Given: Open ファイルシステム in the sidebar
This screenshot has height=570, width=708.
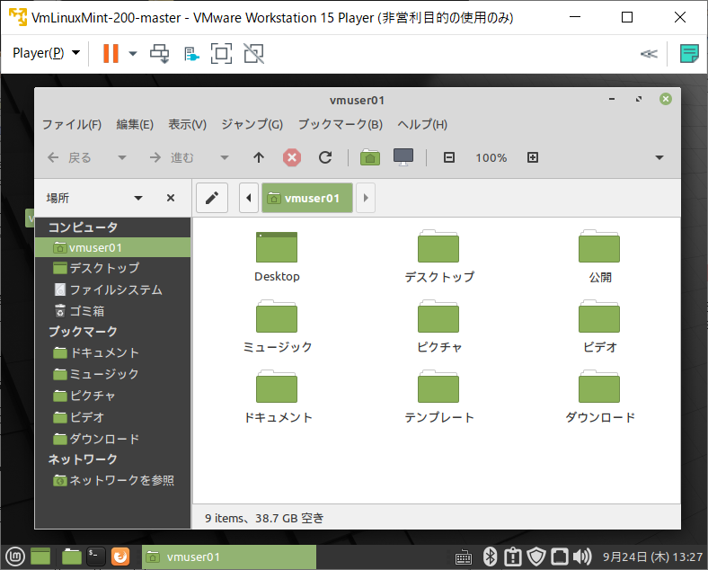Looking at the screenshot, I should tap(112, 289).
